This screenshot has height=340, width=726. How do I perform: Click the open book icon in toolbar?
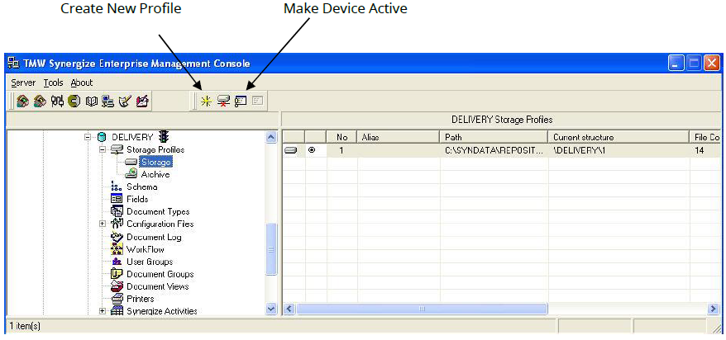coord(92,101)
